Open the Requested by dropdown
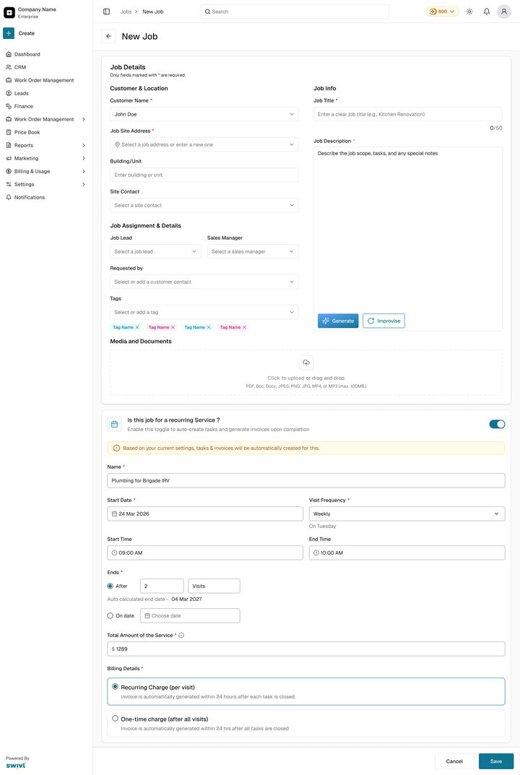This screenshot has width=520, height=775. 204,282
